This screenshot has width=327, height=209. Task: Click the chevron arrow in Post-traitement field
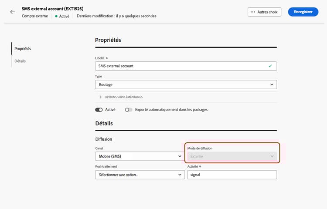(x=180, y=175)
